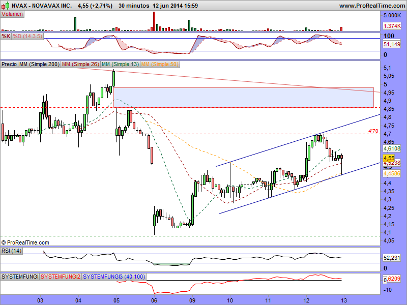This screenshot has height=305, width=407.
Task: Click the 4,05 price scale label
Action: click(x=389, y=240)
